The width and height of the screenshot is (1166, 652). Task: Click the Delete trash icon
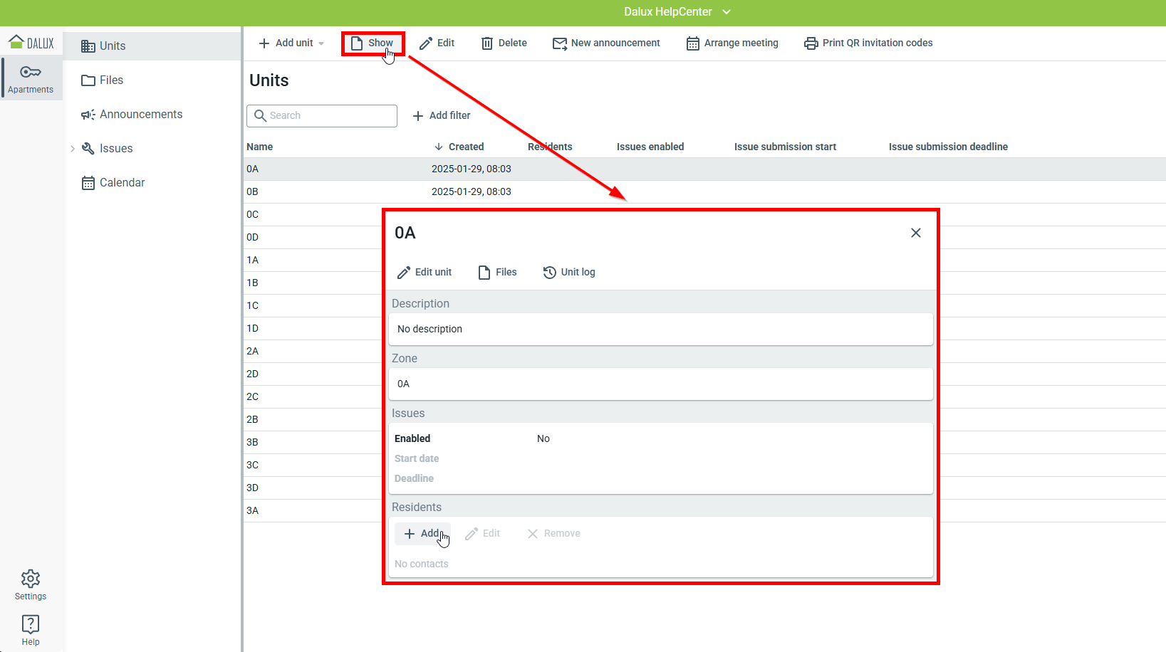[x=487, y=43]
